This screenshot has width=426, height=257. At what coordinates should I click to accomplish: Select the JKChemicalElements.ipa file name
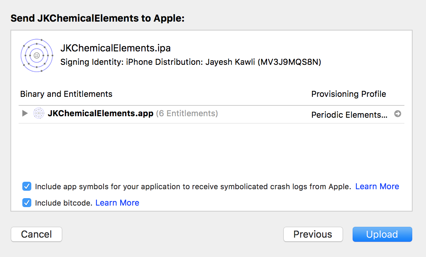(115, 48)
